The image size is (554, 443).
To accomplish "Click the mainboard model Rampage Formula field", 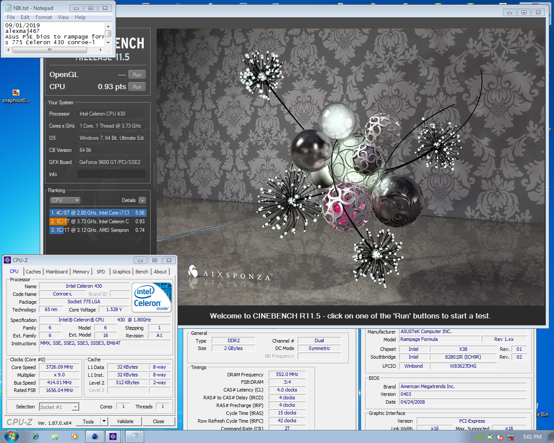I will click(x=440, y=339).
